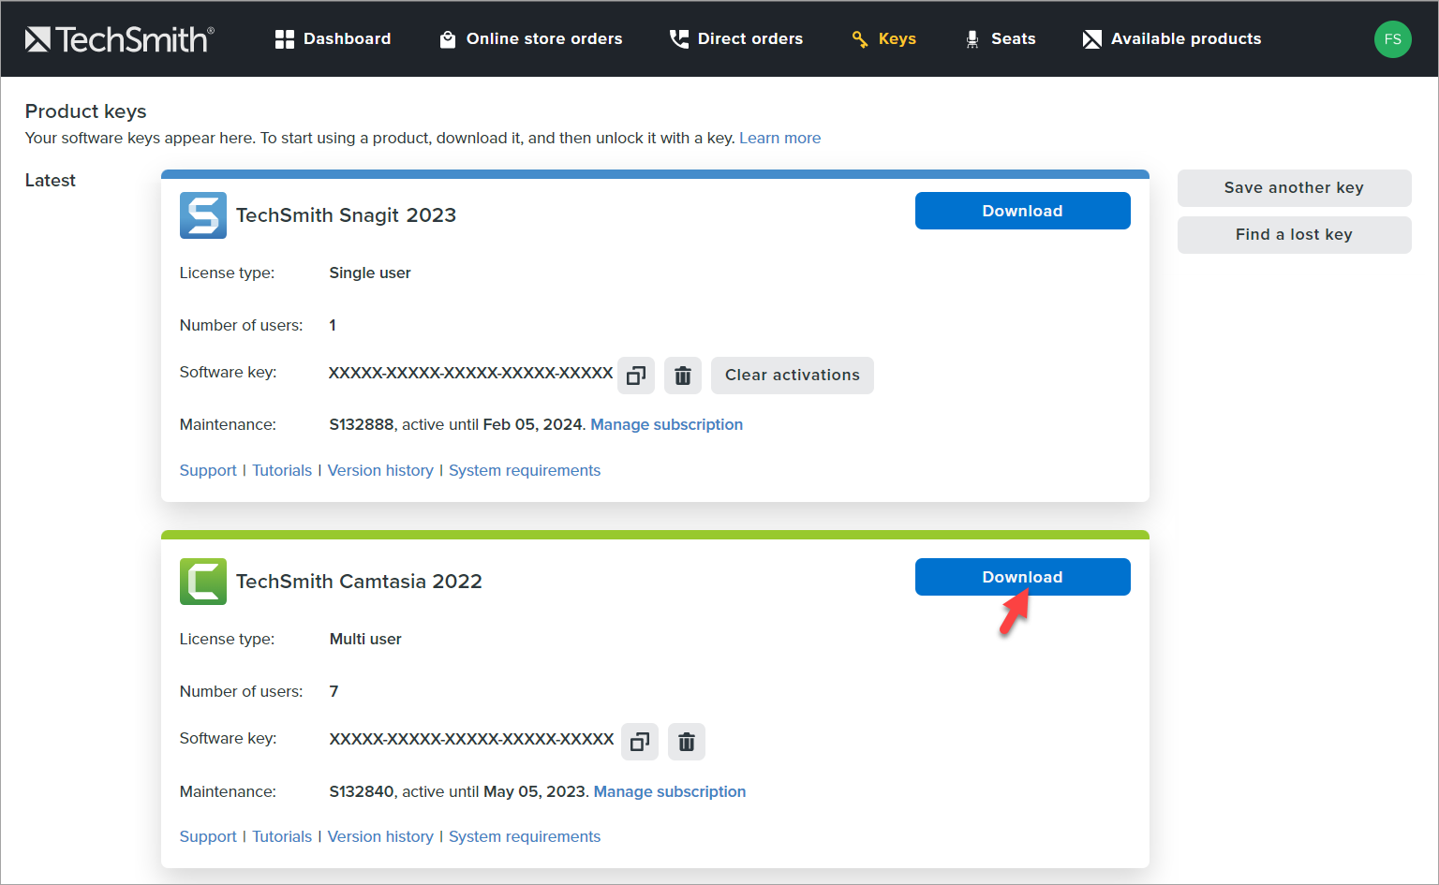
Task: Open the FS account avatar menu
Action: click(1393, 38)
